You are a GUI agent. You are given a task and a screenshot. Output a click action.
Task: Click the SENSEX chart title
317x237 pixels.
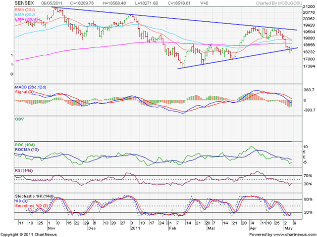coord(24,3)
